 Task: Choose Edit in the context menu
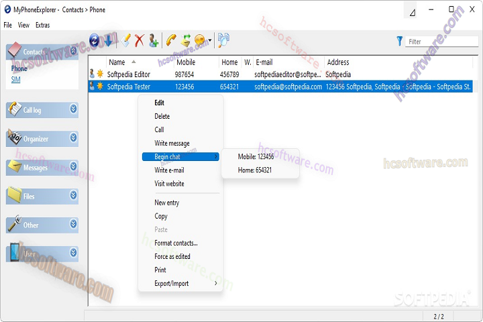[x=180, y=103]
